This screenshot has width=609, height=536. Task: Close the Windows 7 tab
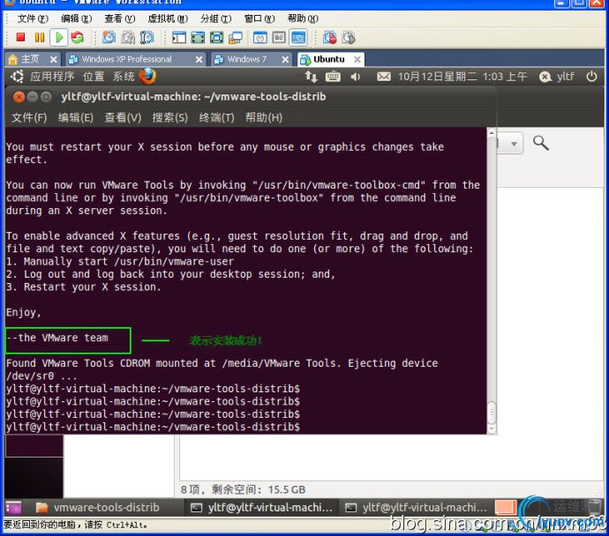(x=285, y=59)
